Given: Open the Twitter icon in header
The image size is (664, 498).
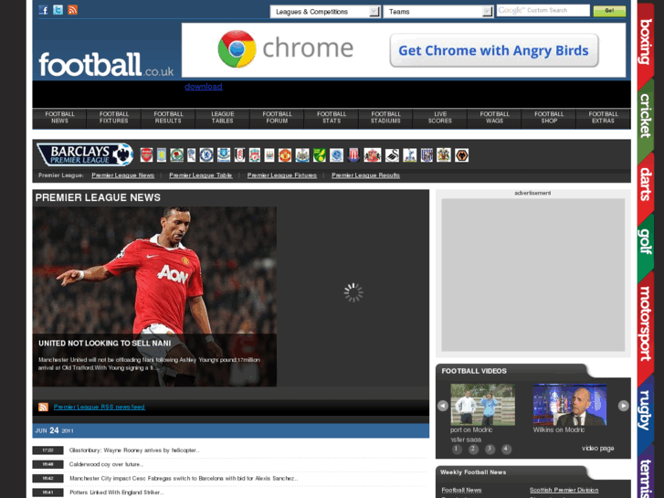Looking at the screenshot, I should click(58, 10).
